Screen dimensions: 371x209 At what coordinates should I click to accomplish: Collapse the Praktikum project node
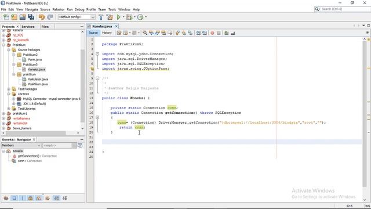pyautogui.click(x=3, y=45)
